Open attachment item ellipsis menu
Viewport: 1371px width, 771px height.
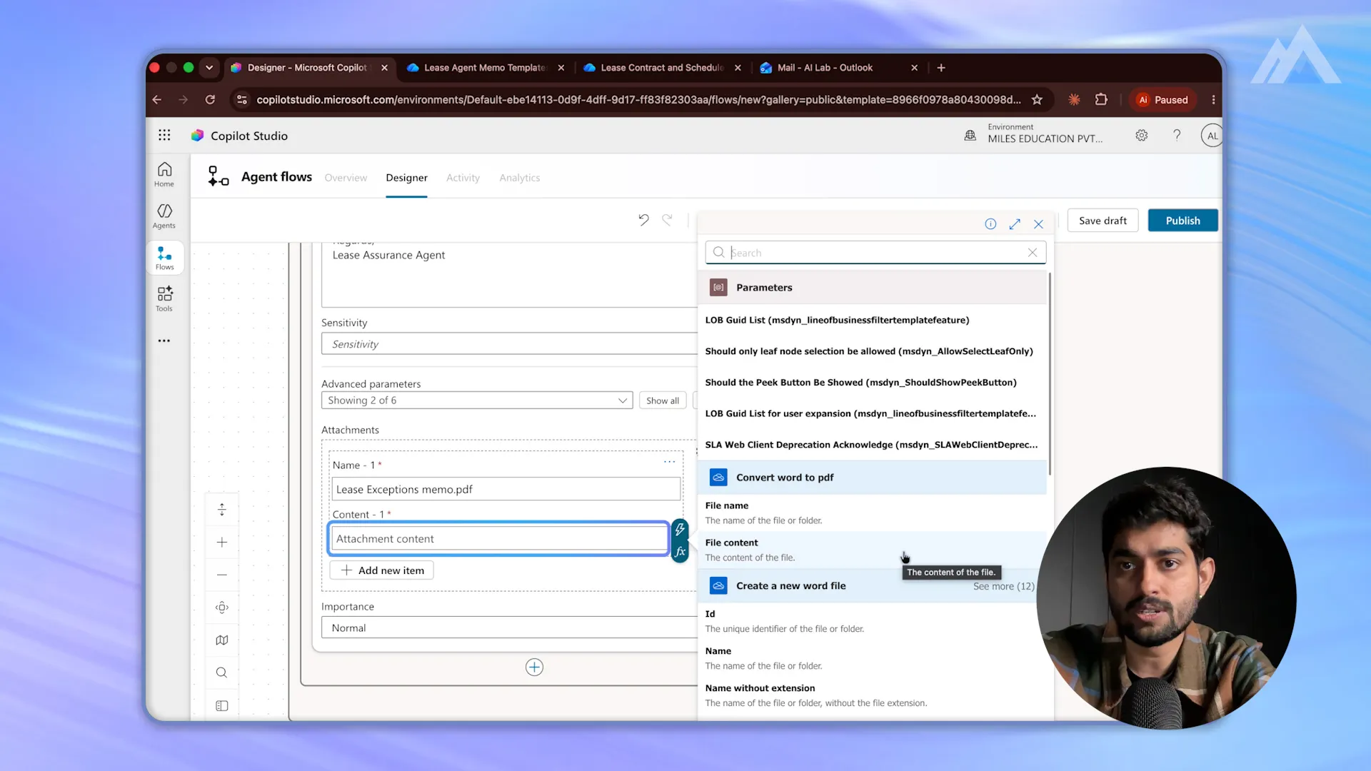tap(669, 462)
